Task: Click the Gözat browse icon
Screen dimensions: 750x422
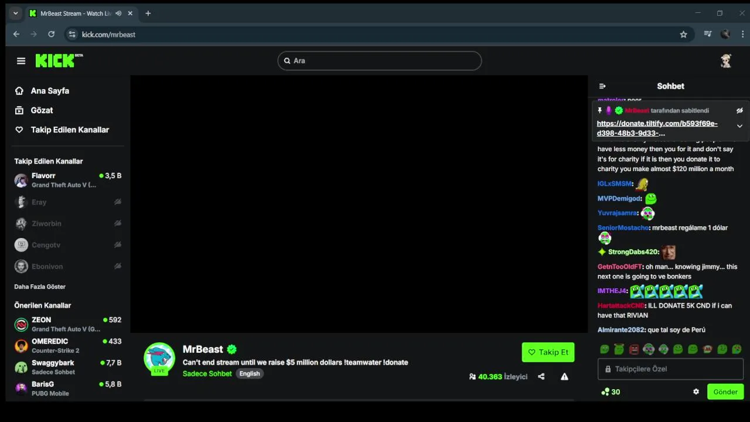Action: (x=19, y=110)
